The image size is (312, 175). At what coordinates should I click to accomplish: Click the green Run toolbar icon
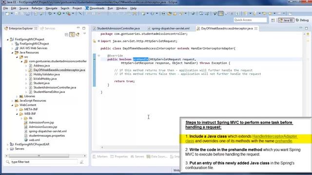click(59, 14)
